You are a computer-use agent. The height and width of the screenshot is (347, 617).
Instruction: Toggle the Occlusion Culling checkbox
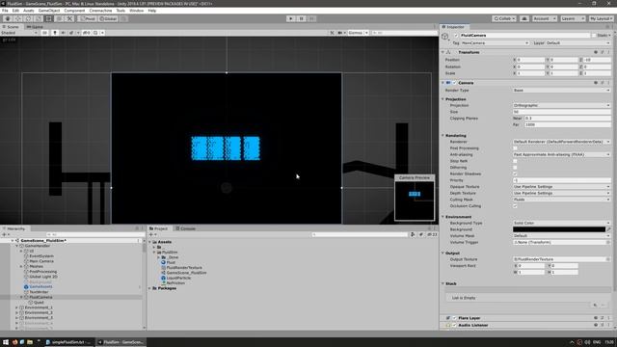515,206
